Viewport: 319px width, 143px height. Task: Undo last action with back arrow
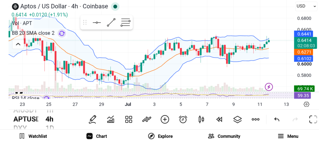tap(277, 119)
